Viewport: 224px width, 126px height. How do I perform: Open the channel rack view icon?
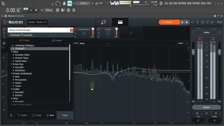point(68,10)
